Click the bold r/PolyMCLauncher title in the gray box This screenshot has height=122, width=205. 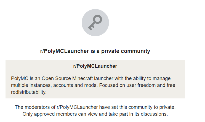point(95,66)
